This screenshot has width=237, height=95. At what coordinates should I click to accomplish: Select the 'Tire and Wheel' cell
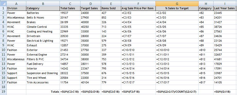43,78
